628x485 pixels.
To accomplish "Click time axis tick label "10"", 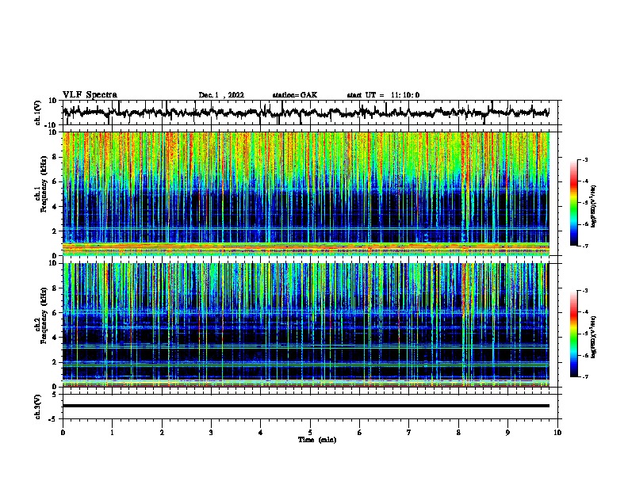I will pos(557,433).
